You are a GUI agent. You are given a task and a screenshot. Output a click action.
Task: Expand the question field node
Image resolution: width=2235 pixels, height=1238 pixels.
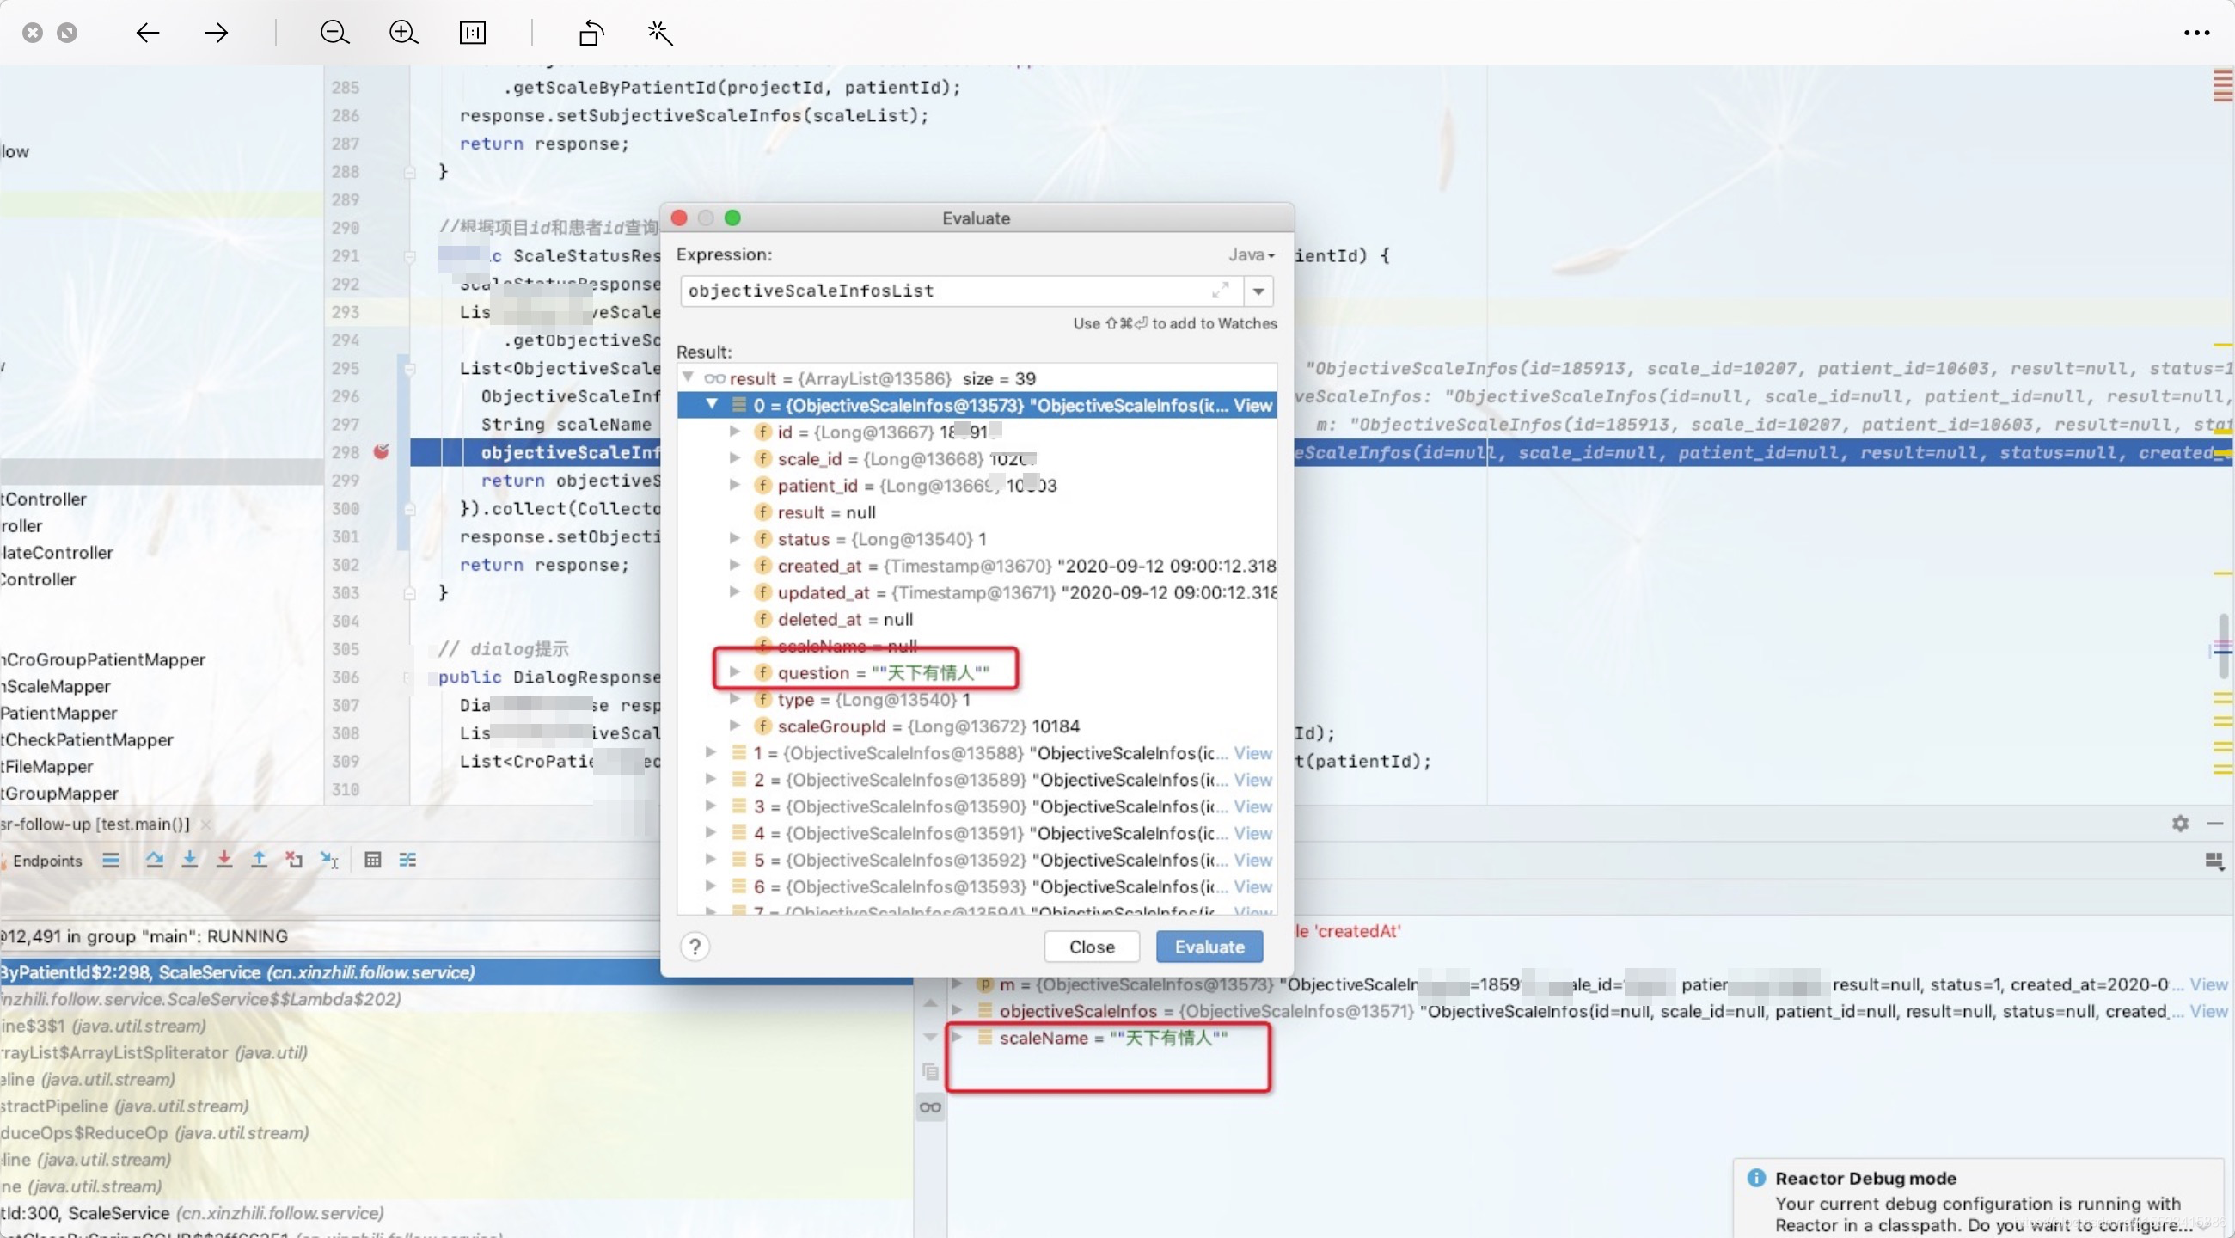click(735, 671)
